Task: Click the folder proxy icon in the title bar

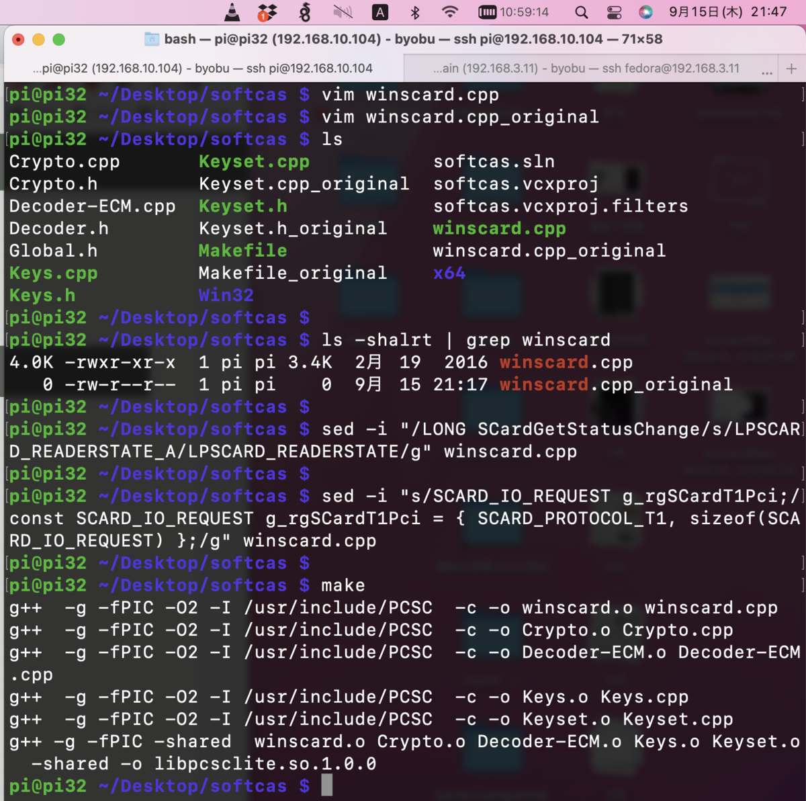Action: [150, 39]
